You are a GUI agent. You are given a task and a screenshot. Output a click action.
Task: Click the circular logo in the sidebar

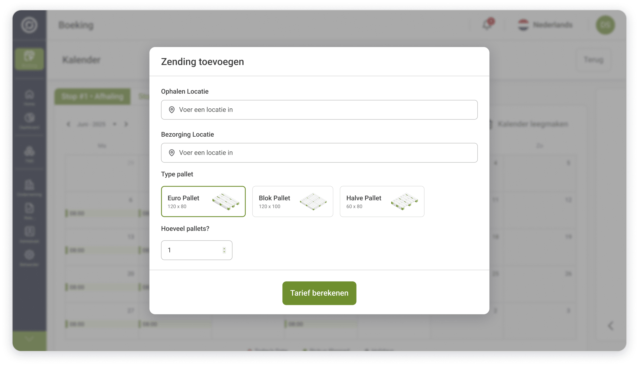click(29, 25)
